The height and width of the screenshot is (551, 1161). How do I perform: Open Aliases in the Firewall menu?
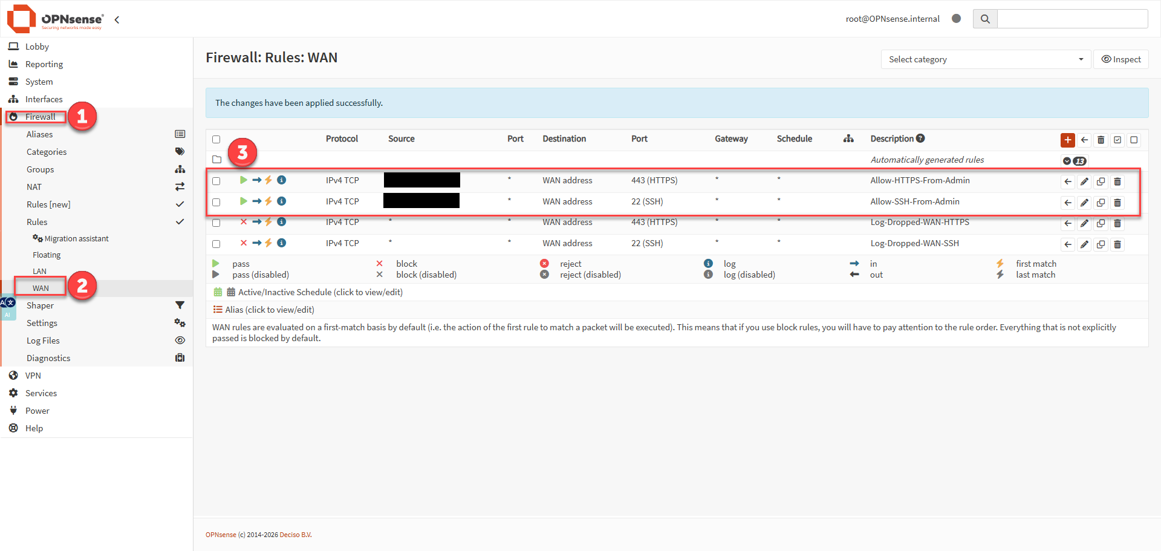point(40,134)
